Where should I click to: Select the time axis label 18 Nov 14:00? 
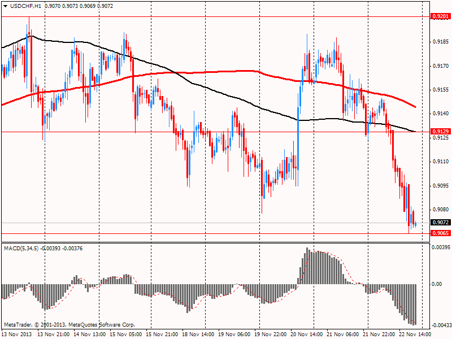pos(198,334)
